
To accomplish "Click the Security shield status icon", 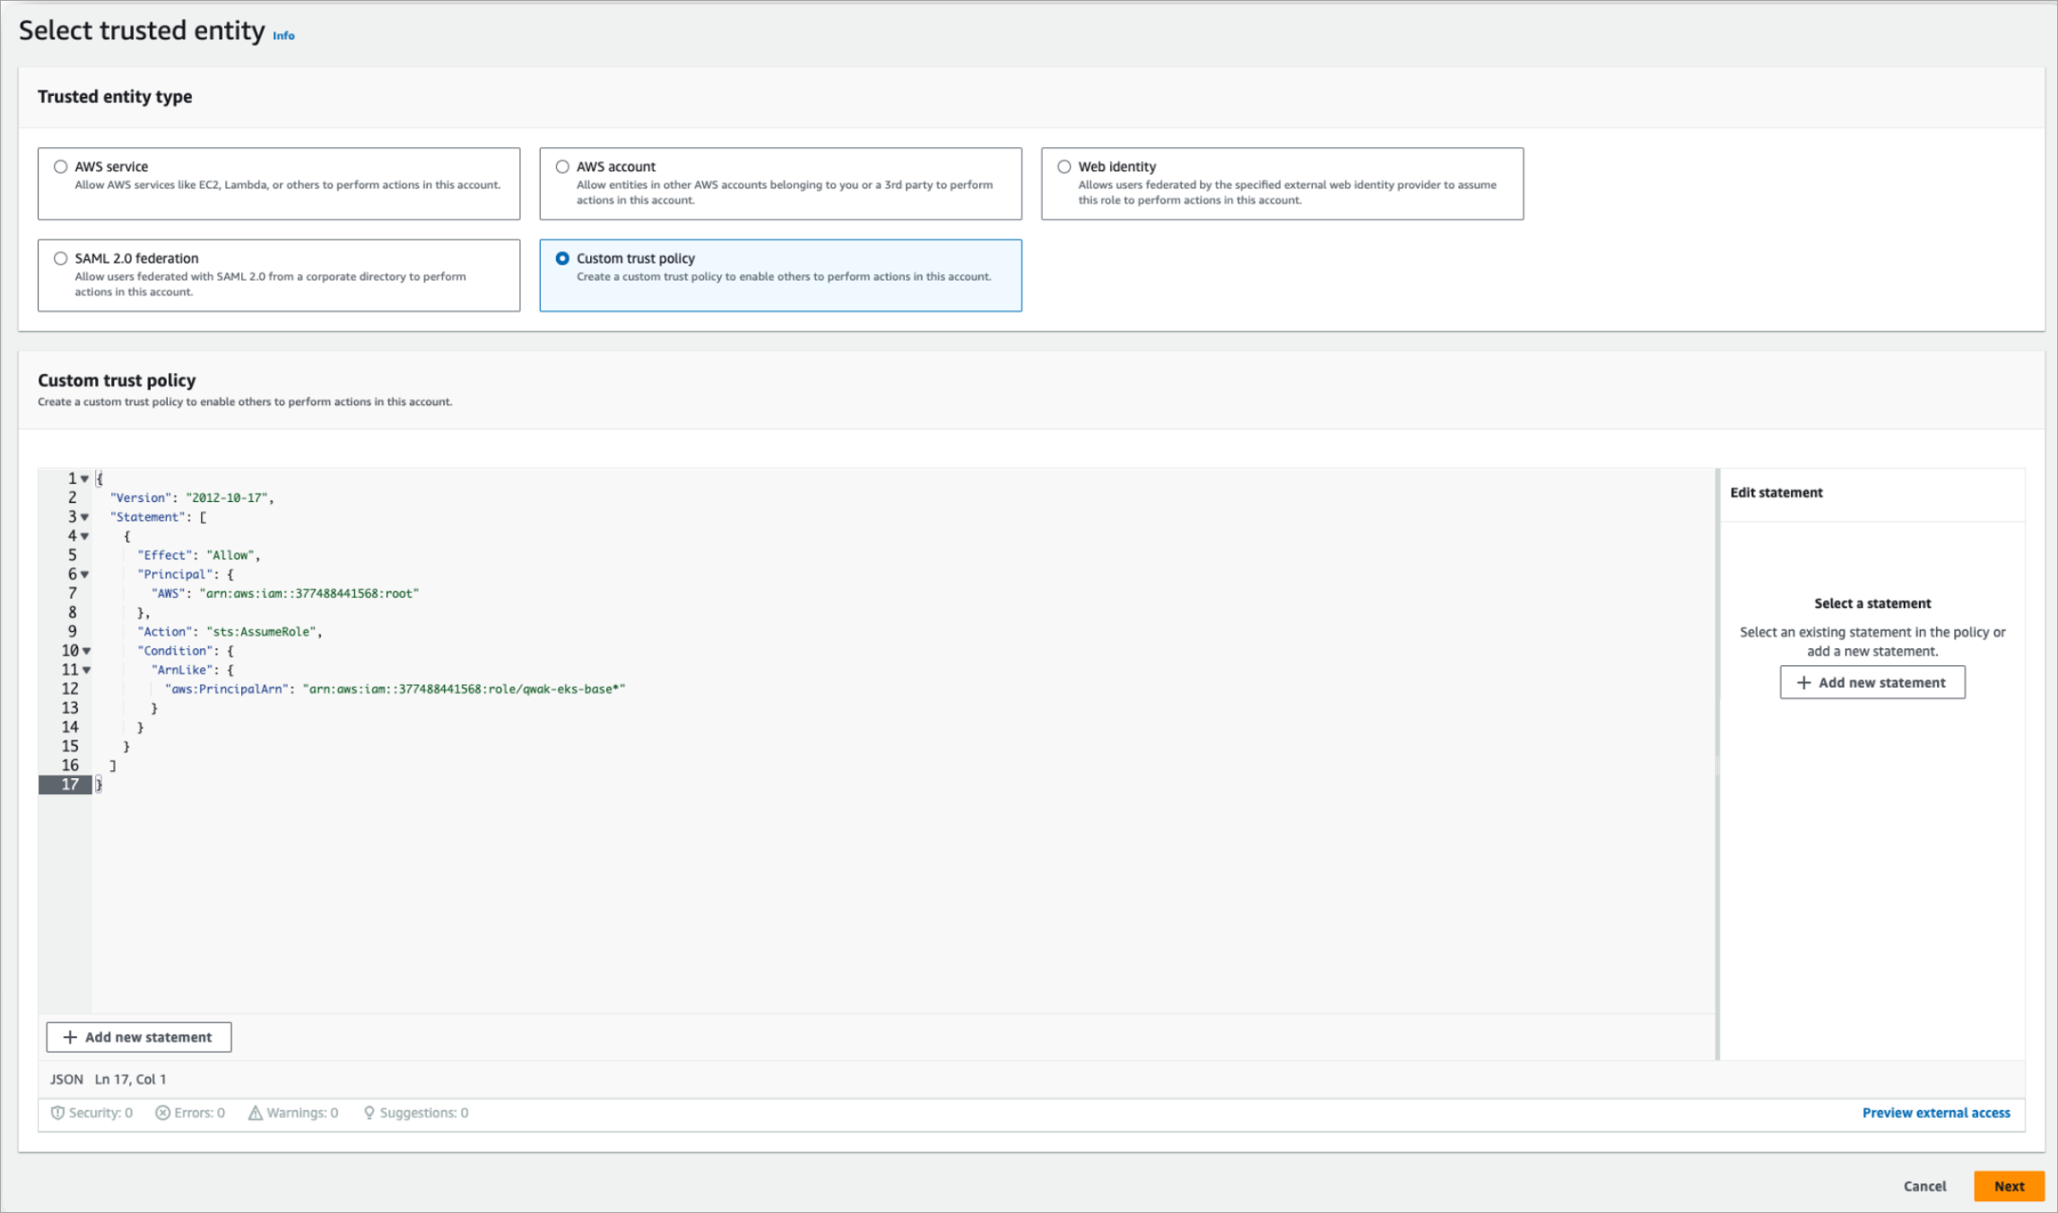I will tap(57, 1113).
